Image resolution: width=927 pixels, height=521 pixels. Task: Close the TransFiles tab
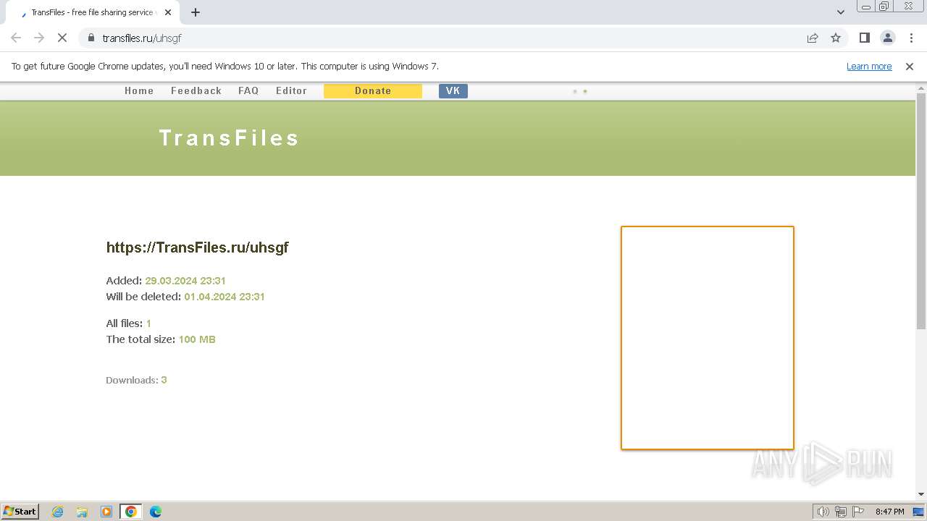[168, 12]
